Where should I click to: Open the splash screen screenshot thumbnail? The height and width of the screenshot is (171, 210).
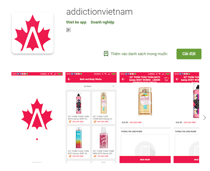tap(37, 118)
